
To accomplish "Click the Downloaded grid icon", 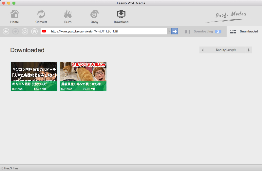I will pos(233,31).
